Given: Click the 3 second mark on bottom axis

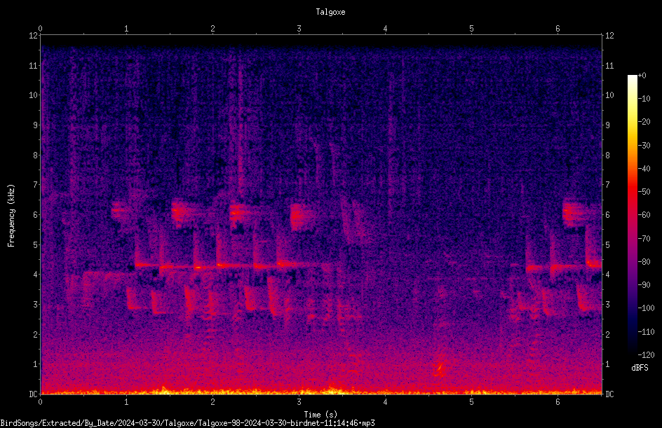Looking at the screenshot, I should coord(299,402).
